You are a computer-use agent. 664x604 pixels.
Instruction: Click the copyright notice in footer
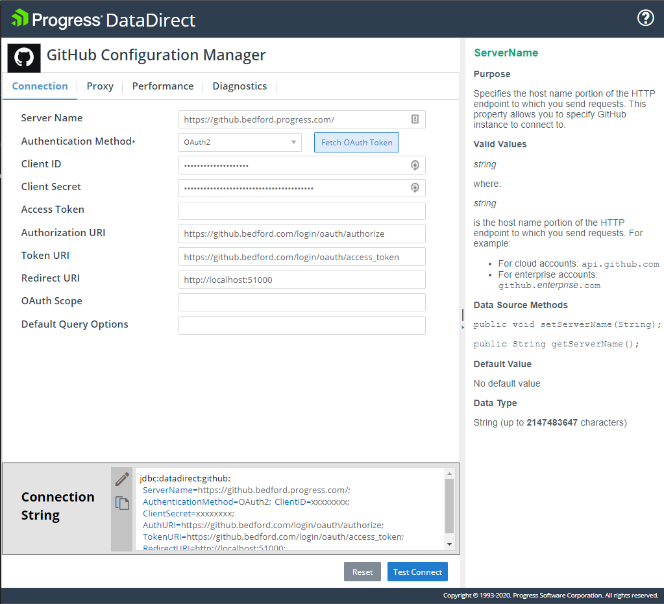pyautogui.click(x=550, y=595)
